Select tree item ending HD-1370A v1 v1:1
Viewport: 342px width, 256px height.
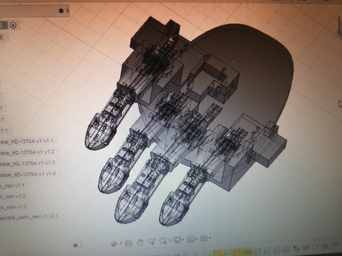tap(27, 141)
